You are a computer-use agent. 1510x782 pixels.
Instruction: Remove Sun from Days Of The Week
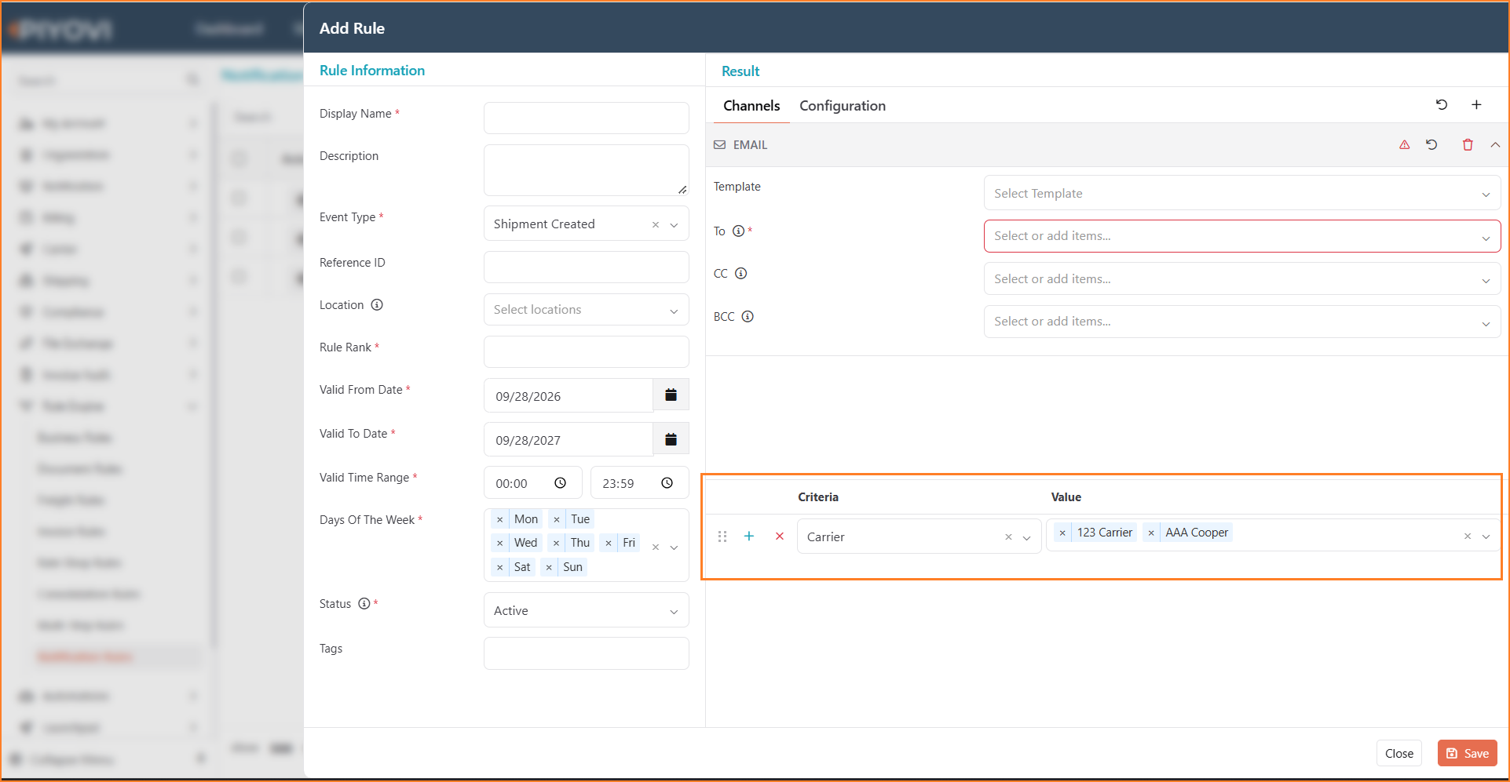549,567
